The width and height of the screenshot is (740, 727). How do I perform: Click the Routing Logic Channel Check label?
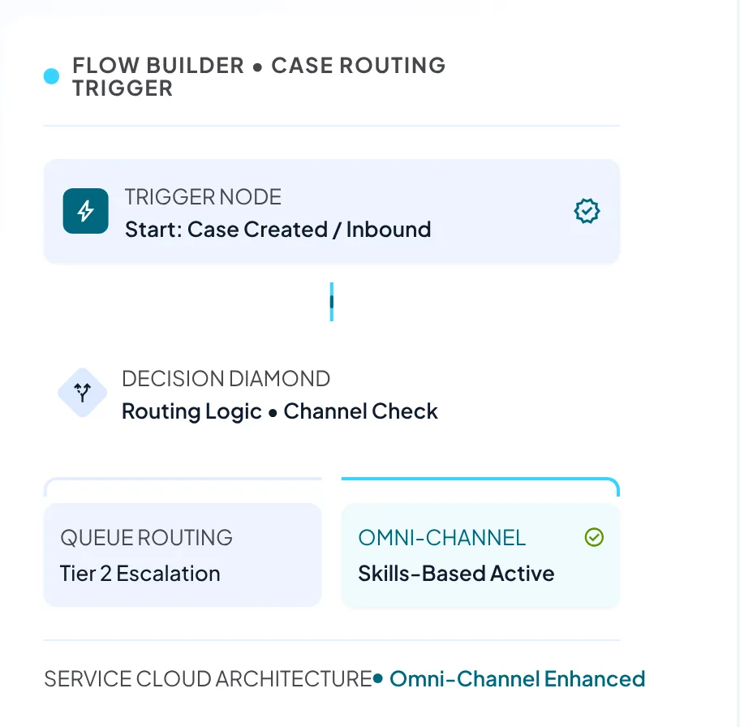[x=279, y=411]
